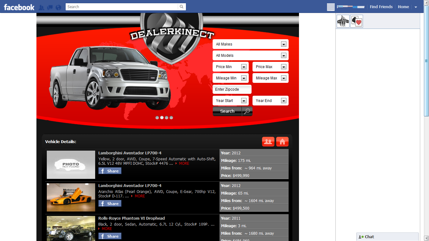429x241 pixels.
Task: Go to Facebook Home
Action: click(404, 7)
